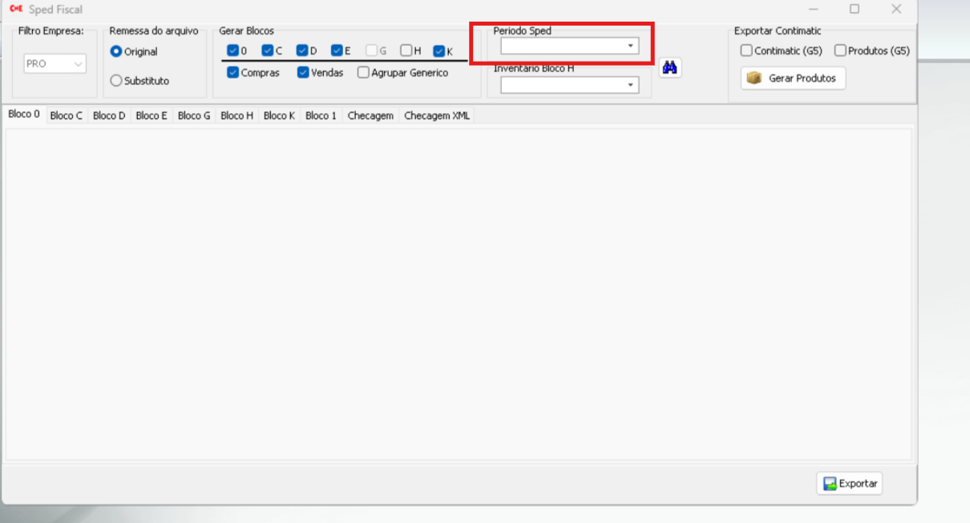Image resolution: width=970 pixels, height=523 pixels.
Task: Uncheck the Bloco K generation box
Action: 439,51
